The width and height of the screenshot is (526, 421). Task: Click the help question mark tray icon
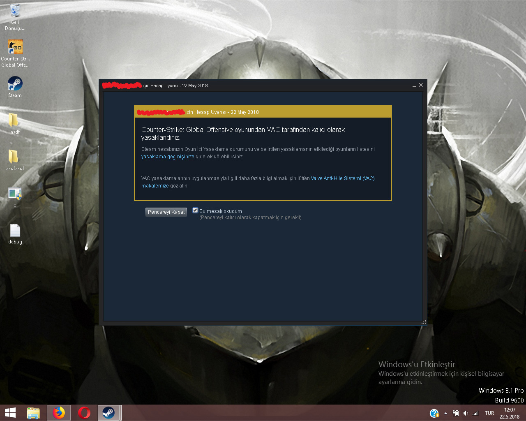(x=434, y=413)
